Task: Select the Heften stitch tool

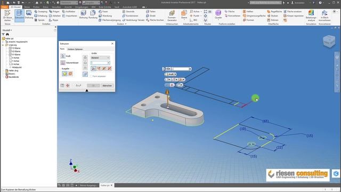Action: [248, 12]
